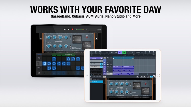Expand right dropdown arrow beside Cubasis compressor
This screenshot has height=107, width=191.
click(x=154, y=83)
